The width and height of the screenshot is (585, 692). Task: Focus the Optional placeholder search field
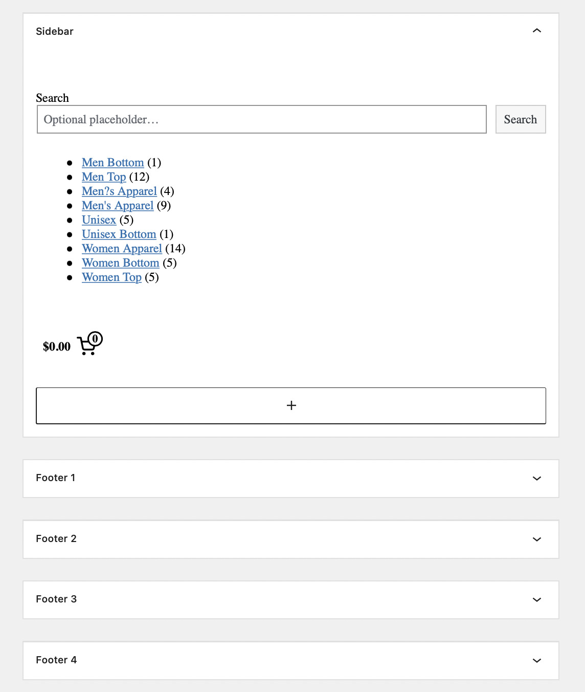pos(262,119)
